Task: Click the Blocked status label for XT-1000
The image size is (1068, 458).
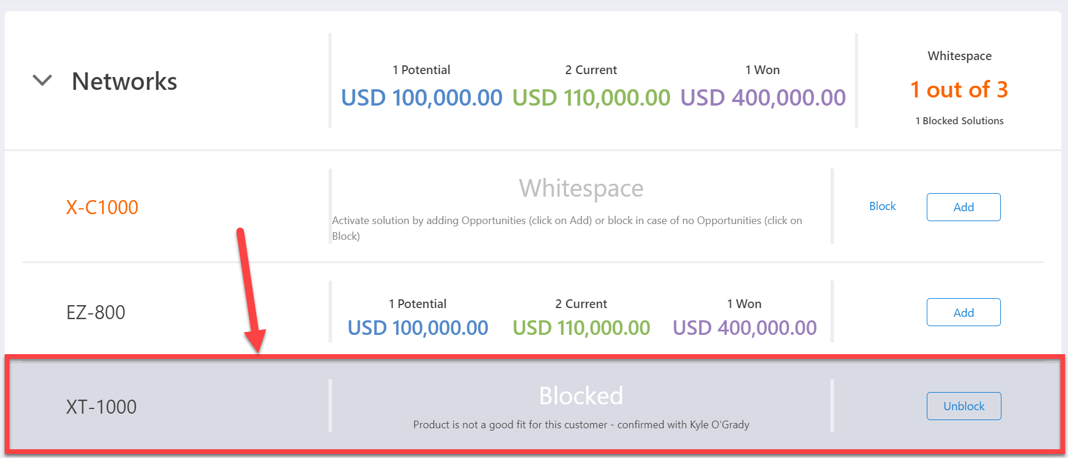Action: click(581, 396)
